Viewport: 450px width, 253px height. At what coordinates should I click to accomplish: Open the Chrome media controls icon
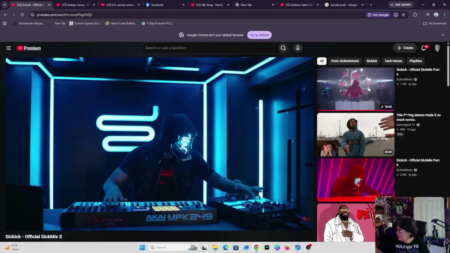point(427,15)
